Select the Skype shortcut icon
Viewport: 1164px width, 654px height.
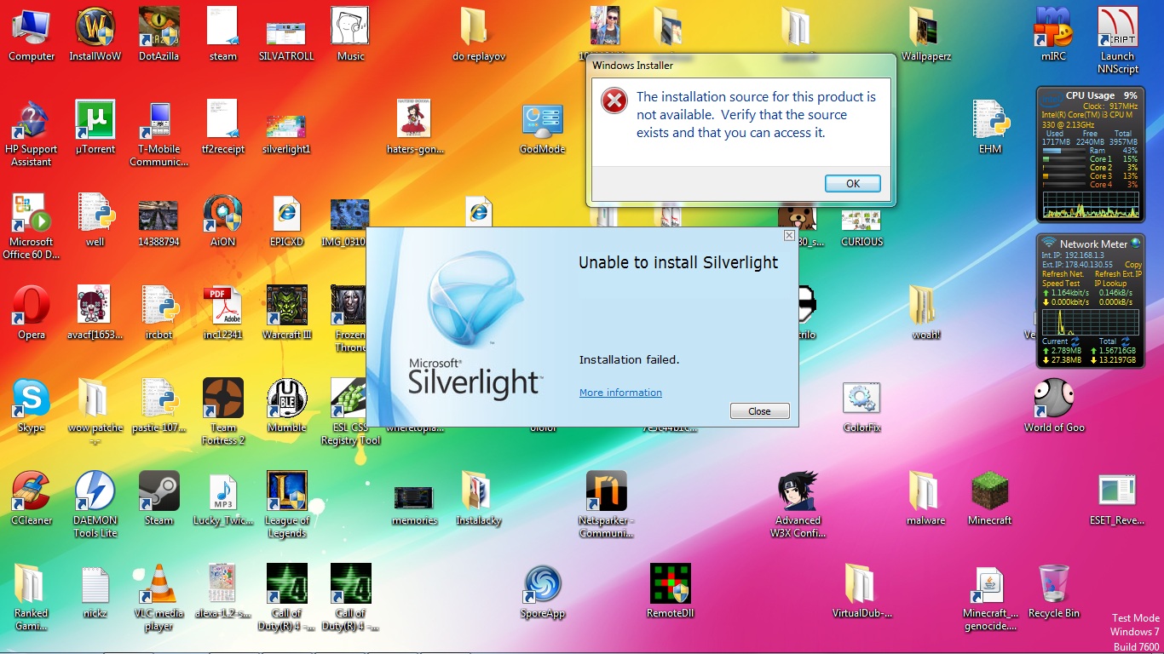click(x=32, y=405)
